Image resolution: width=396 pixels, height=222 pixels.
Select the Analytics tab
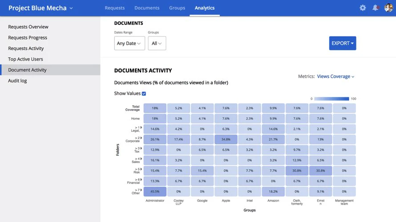point(205,8)
